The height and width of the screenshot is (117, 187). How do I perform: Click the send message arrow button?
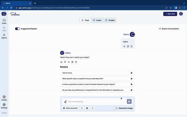tap(129, 101)
